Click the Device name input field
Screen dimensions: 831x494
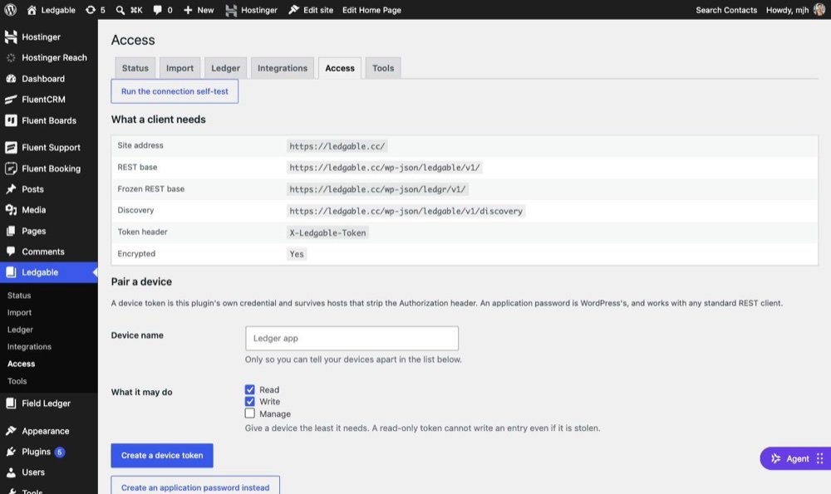tap(352, 338)
